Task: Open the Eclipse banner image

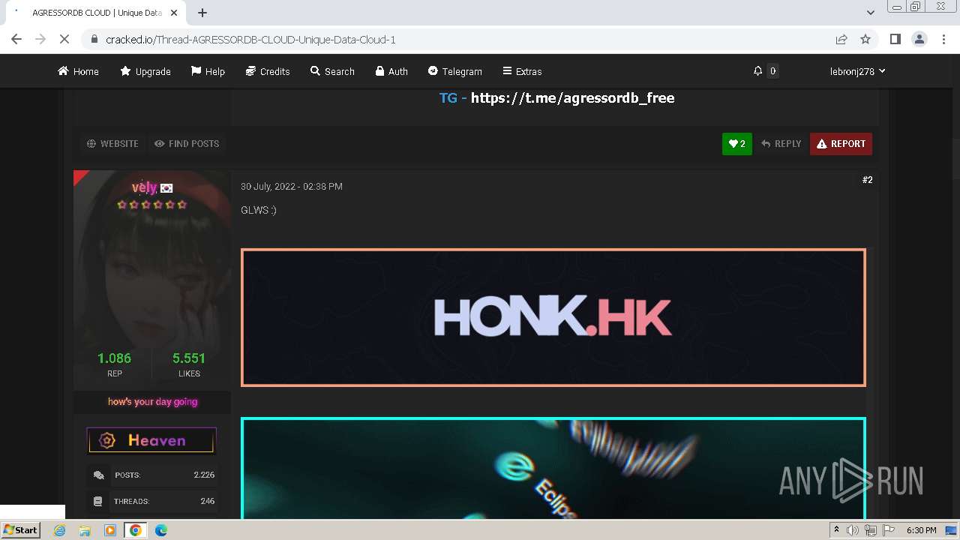Action: tap(553, 468)
